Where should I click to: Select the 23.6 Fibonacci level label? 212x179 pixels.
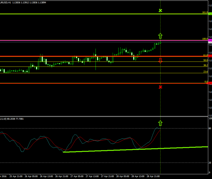pyautogui.click(x=205, y=72)
